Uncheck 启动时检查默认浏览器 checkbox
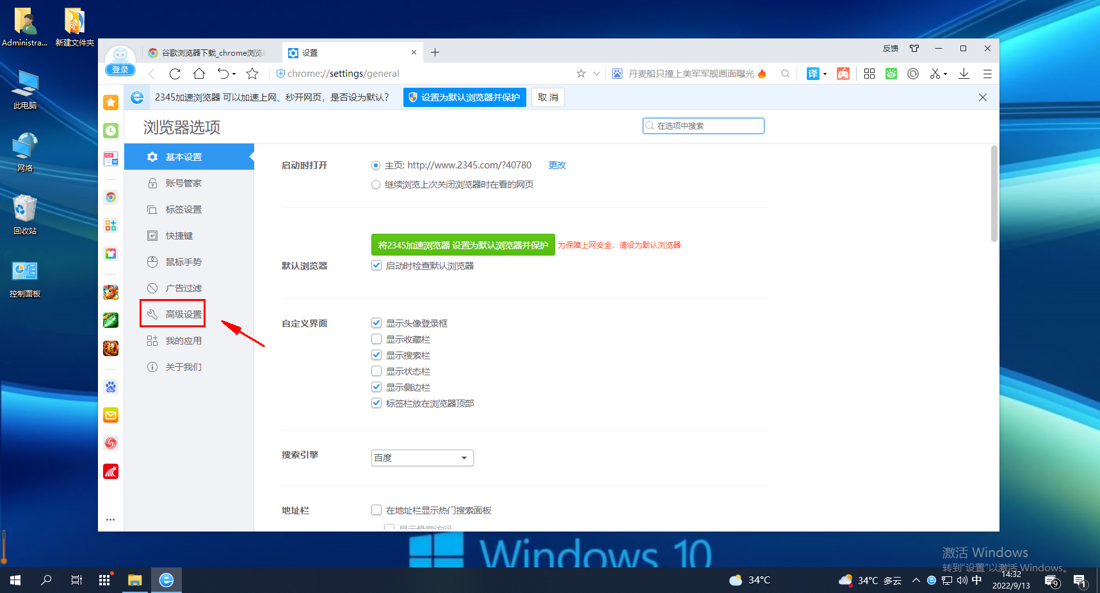Viewport: 1100px width, 593px height. click(x=376, y=265)
